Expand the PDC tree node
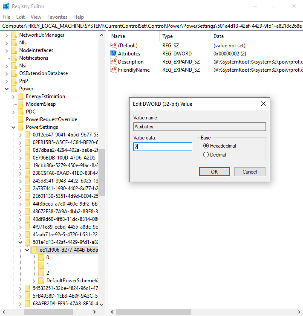This screenshot has height=316, width=303. pyautogui.click(x=14, y=112)
